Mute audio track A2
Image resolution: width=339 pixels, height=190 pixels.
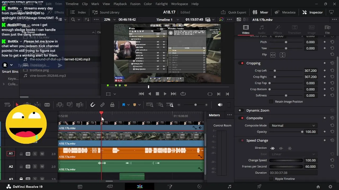[x=42, y=167]
